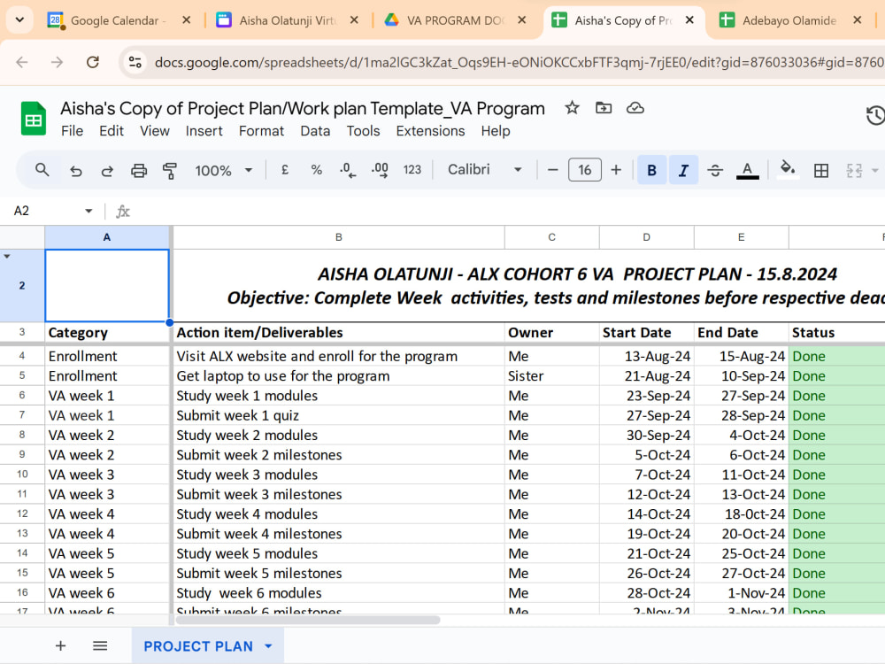Open the Edit menu
The height and width of the screenshot is (664, 885).
[112, 131]
